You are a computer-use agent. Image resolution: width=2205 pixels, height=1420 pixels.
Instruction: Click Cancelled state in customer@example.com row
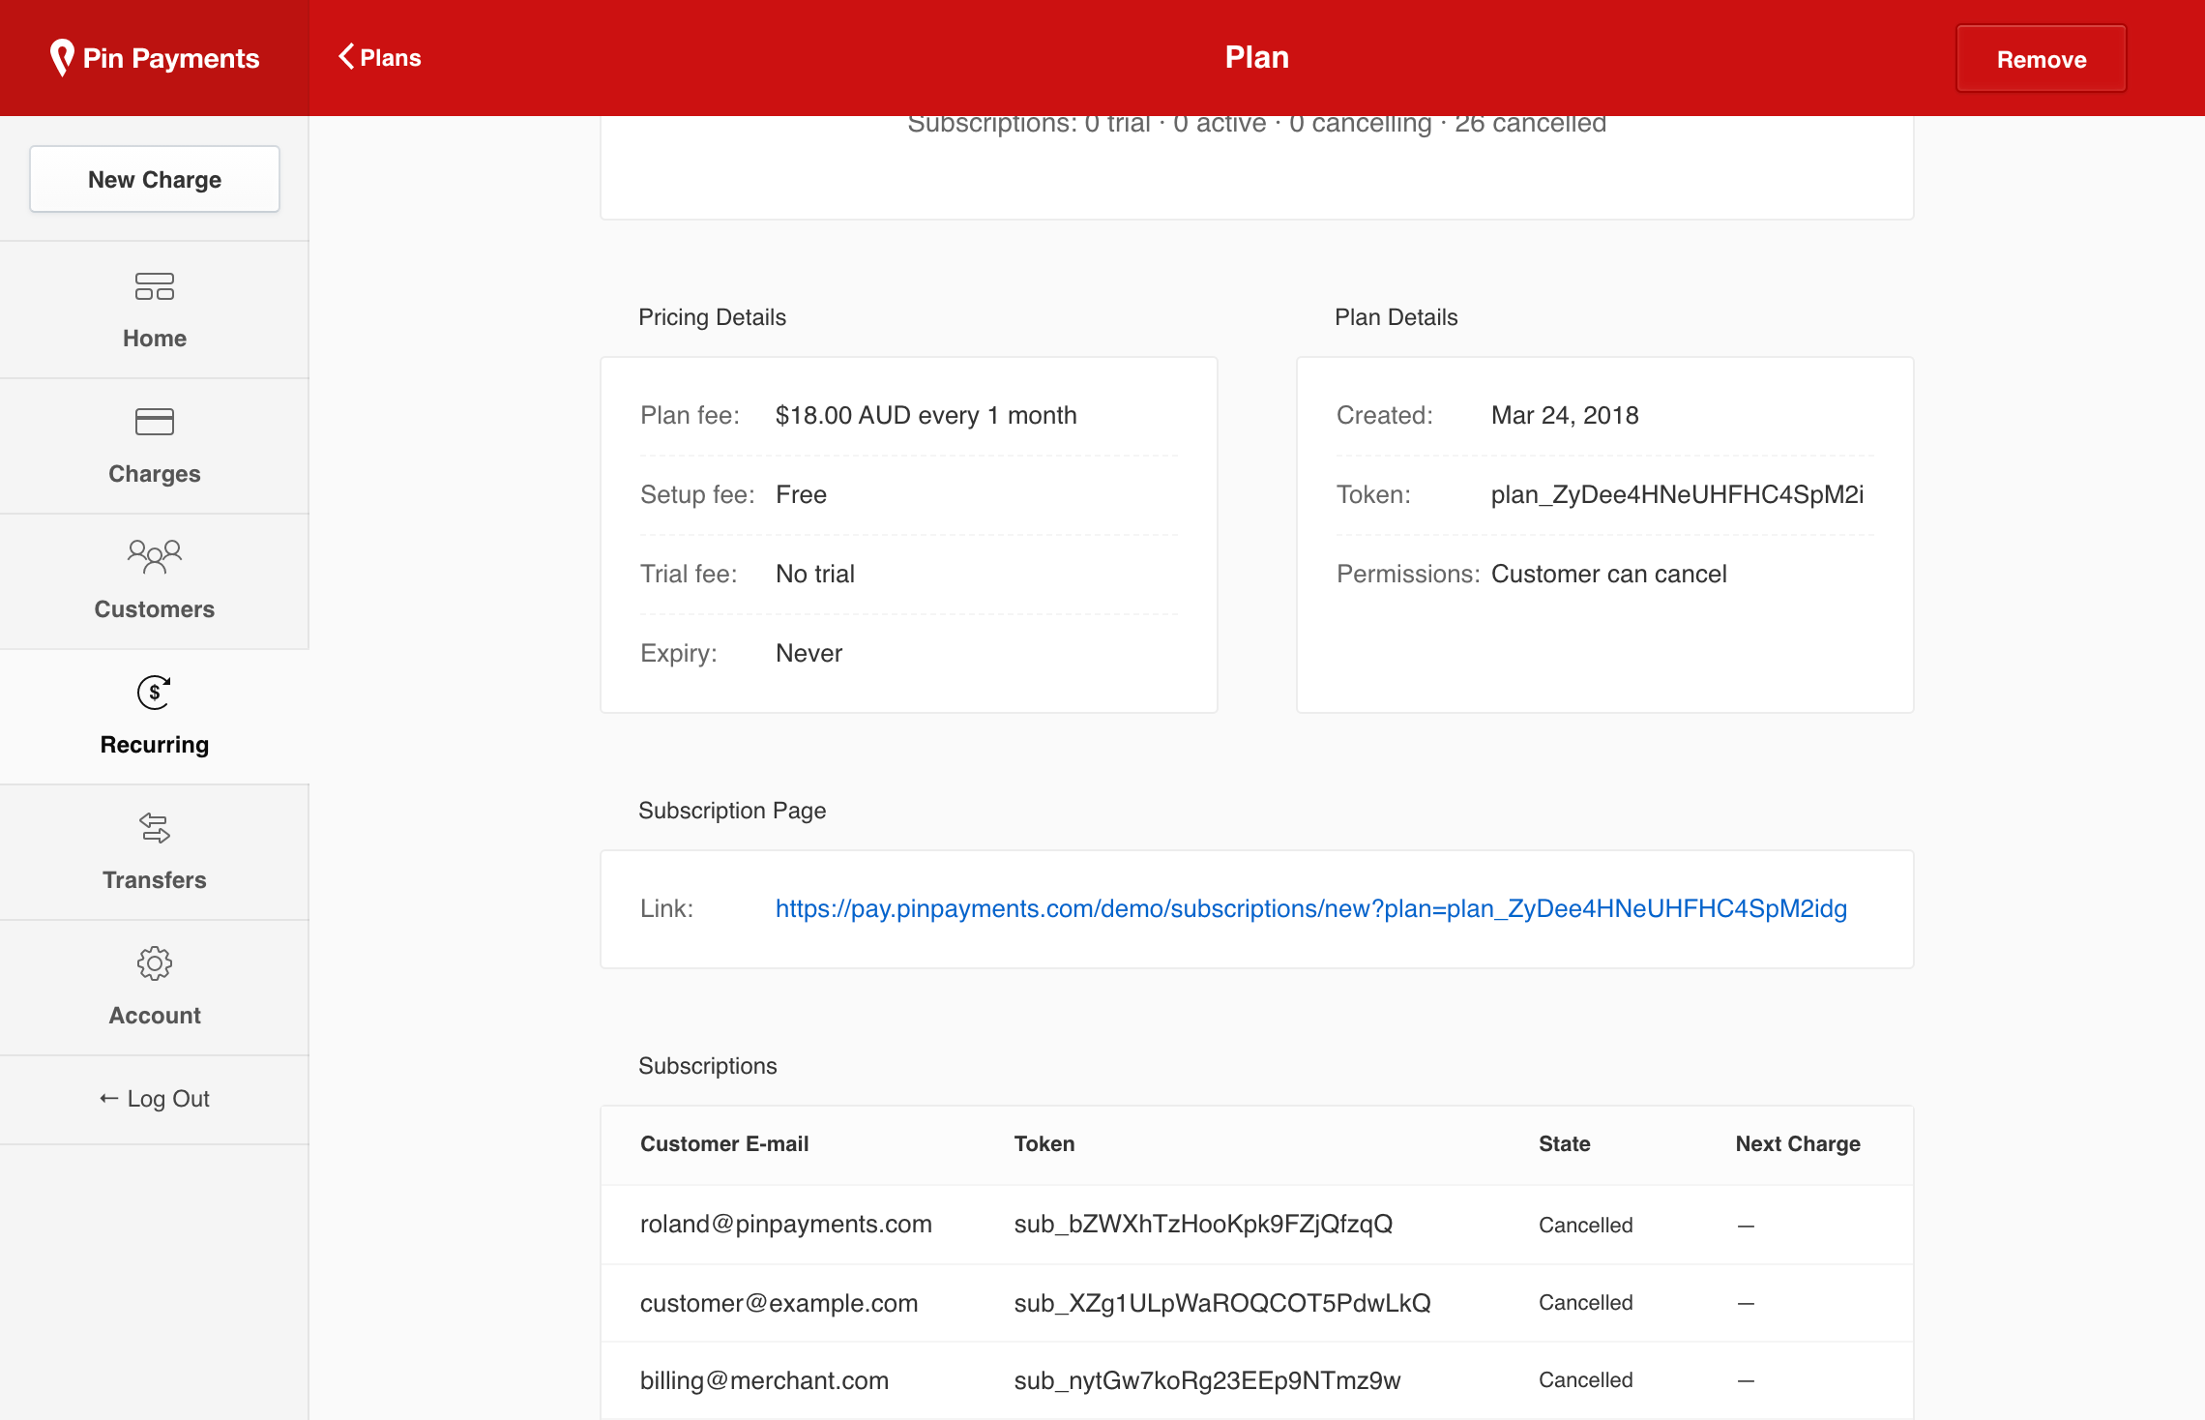1586,1303
